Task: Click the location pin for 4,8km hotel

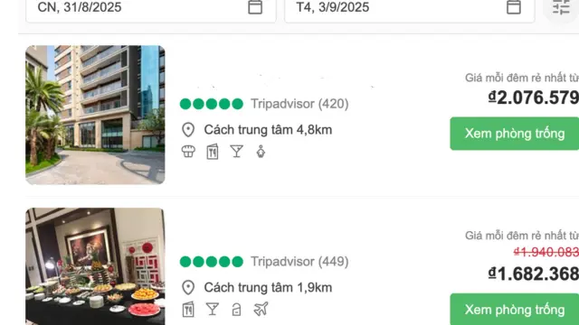Action: (188, 130)
